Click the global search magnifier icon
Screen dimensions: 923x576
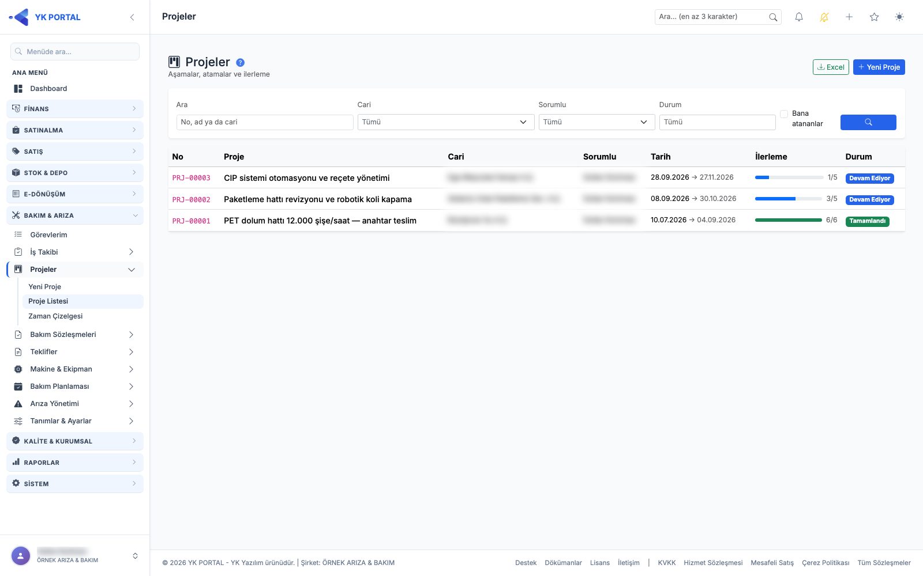point(773,17)
